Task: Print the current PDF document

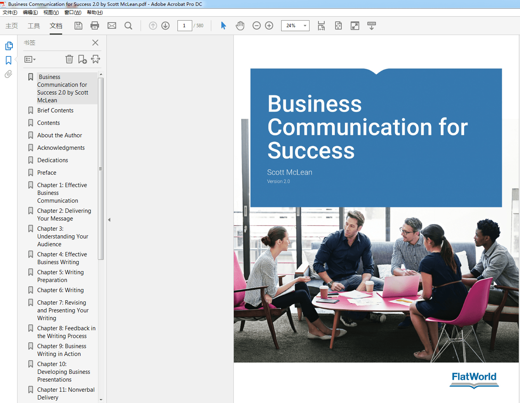Action: click(x=95, y=26)
